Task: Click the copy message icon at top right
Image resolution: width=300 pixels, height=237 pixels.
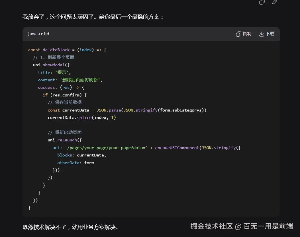Action: tap(262, 2)
